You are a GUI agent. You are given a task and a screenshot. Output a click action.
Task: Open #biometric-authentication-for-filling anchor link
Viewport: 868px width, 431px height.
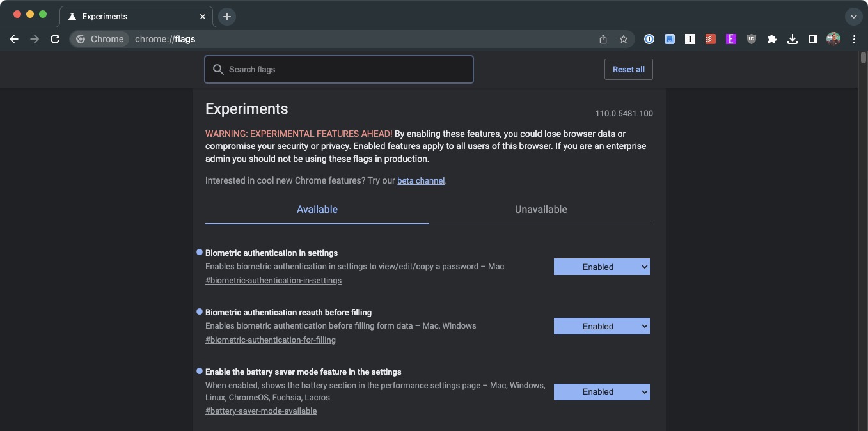click(x=271, y=340)
